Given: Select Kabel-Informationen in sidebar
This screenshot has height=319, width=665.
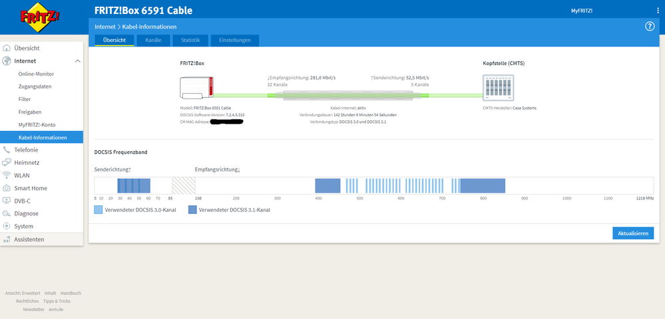Looking at the screenshot, I should 41,138.
